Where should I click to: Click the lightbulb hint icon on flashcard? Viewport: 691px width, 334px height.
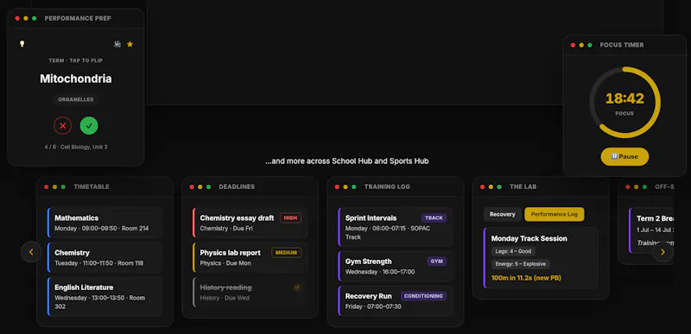coord(22,44)
